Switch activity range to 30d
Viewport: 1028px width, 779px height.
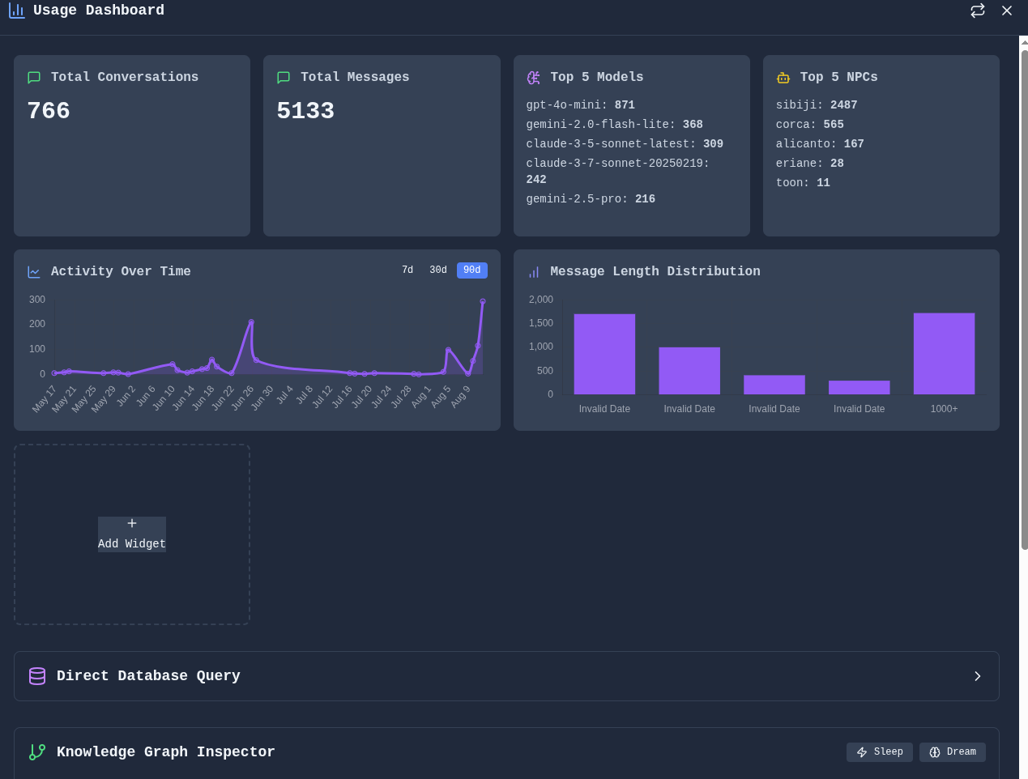[437, 270]
